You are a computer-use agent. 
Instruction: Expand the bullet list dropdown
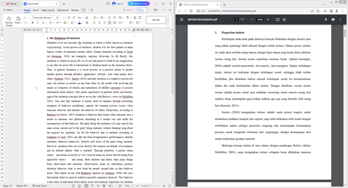click(x=98, y=17)
